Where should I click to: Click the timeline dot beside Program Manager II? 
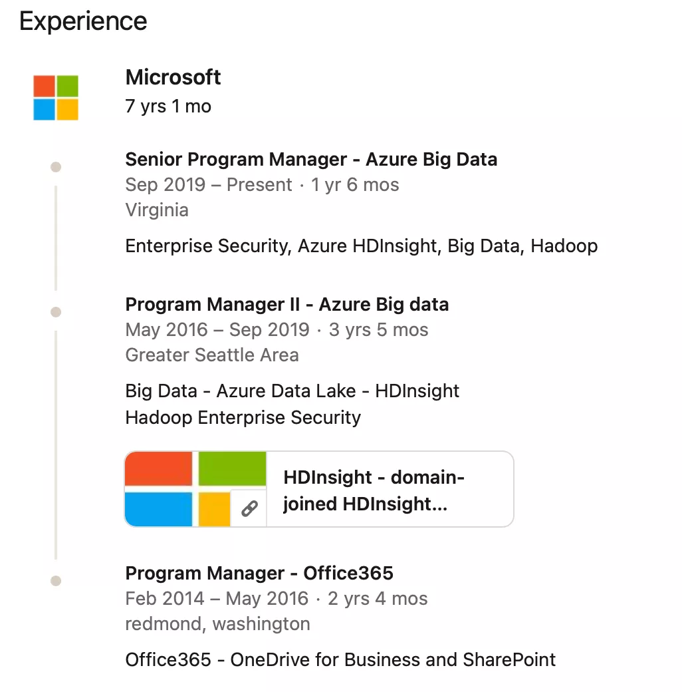pyautogui.click(x=56, y=312)
